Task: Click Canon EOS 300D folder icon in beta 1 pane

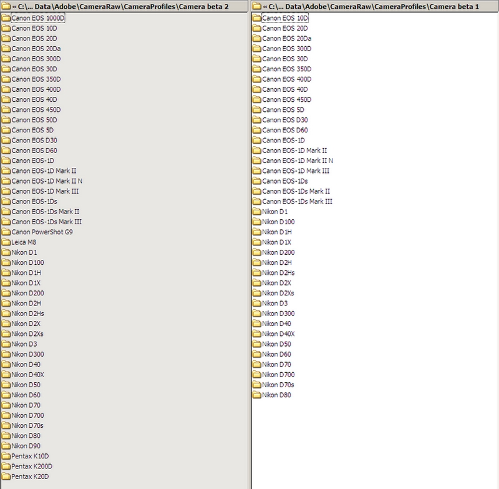Action: tap(256, 49)
